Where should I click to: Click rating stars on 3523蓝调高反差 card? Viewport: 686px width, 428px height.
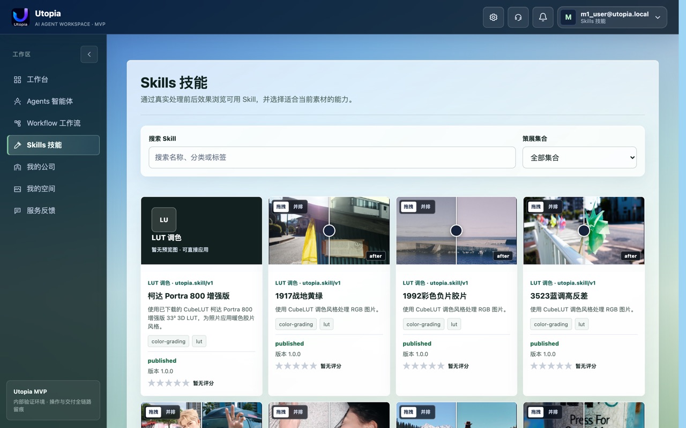551,366
